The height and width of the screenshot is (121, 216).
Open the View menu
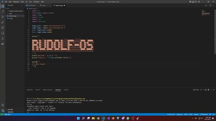tap(22, 2)
